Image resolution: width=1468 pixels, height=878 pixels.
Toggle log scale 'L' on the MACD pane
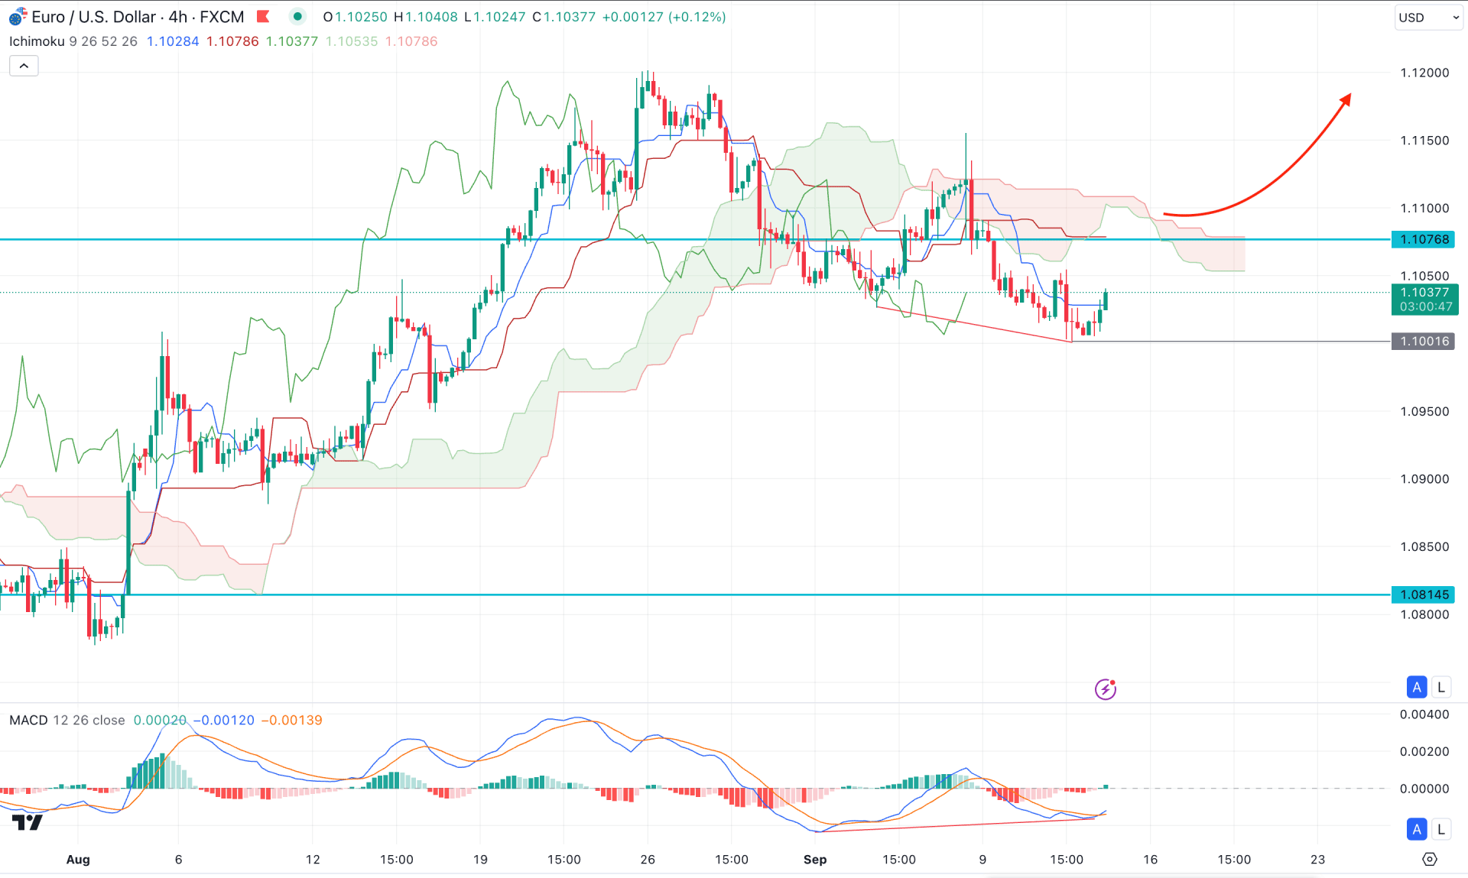point(1441,829)
